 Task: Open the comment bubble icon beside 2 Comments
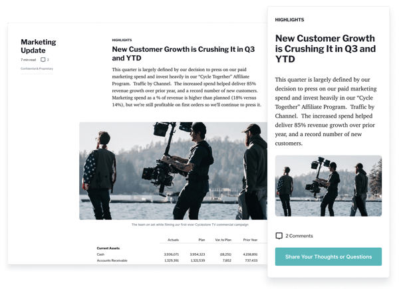pyautogui.click(x=279, y=236)
